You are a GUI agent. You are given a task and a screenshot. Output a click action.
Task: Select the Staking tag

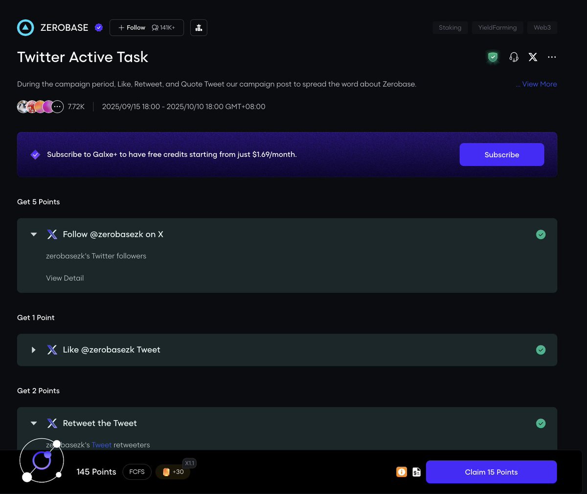(450, 28)
